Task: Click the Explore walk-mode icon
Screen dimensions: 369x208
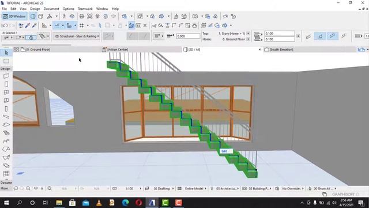Action: point(64,16)
